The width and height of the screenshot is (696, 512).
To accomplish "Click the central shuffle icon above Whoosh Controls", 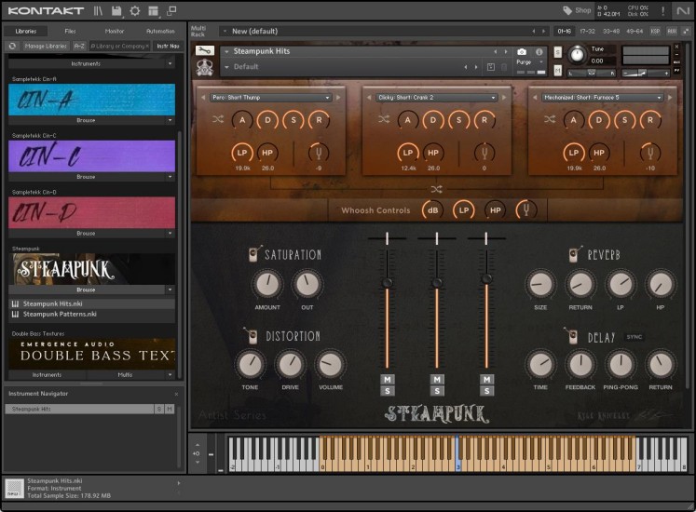I will tap(436, 189).
